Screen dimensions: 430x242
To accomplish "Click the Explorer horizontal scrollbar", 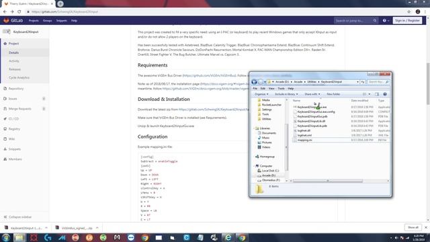I will coord(328,181).
